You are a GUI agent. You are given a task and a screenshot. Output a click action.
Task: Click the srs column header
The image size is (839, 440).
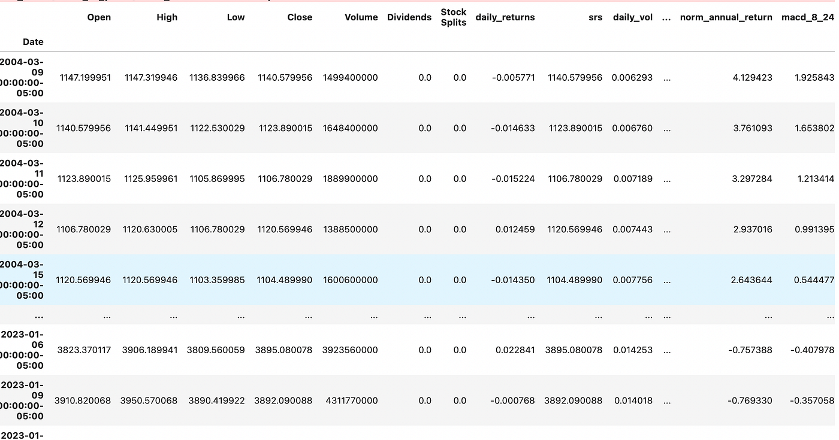596,17
